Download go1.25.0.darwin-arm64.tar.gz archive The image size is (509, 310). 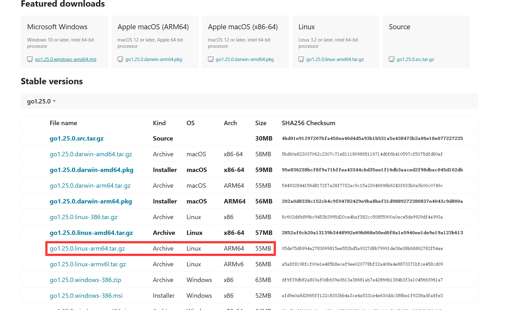coord(90,185)
